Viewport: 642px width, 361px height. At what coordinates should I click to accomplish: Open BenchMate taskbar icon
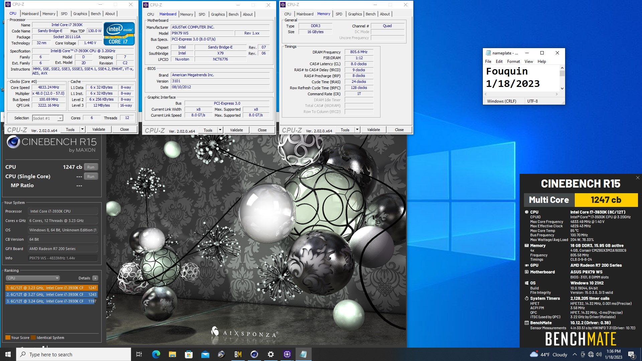pyautogui.click(x=238, y=354)
